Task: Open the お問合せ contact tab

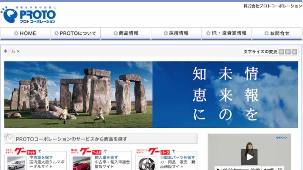Action: click(x=277, y=34)
